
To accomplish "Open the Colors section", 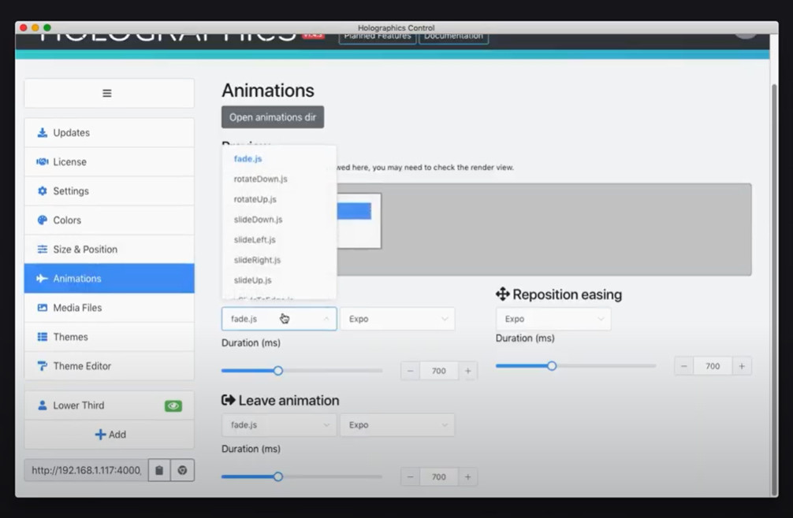I will pos(109,220).
